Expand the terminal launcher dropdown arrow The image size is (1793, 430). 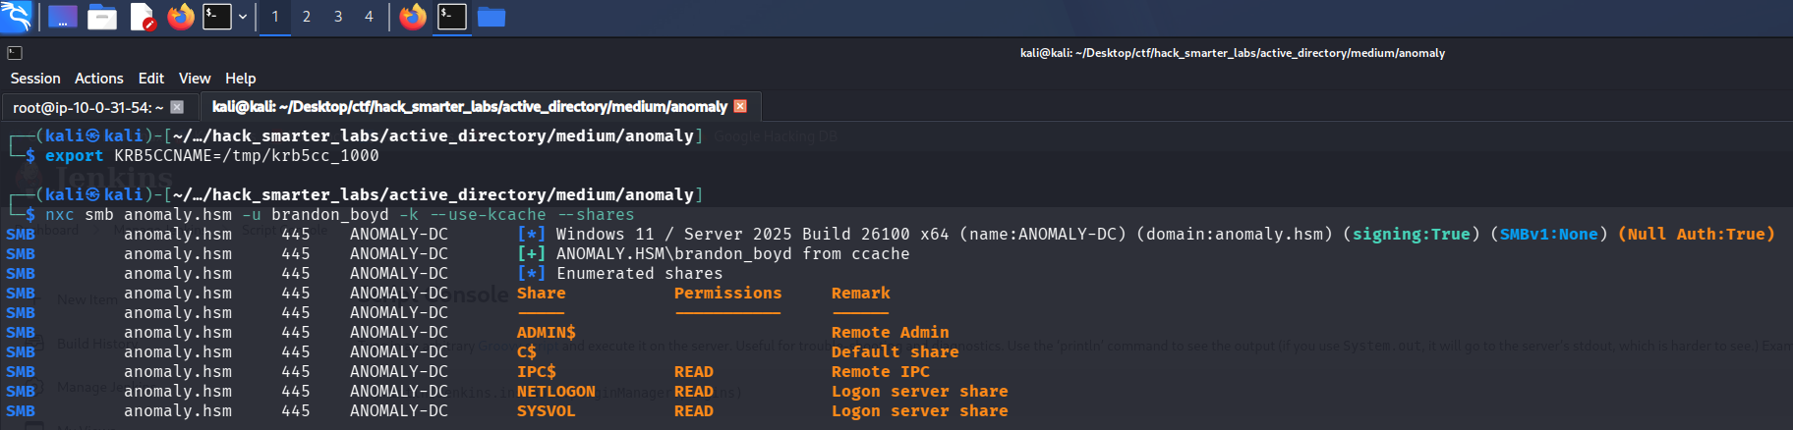click(243, 17)
